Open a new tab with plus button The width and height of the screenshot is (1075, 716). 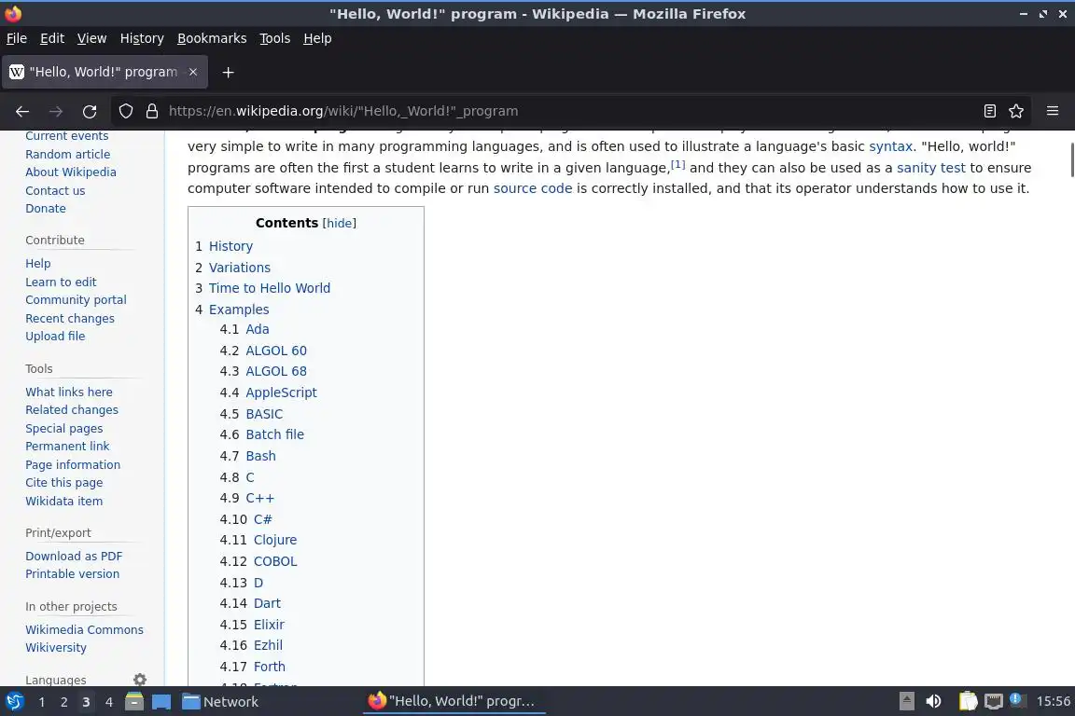(x=229, y=72)
